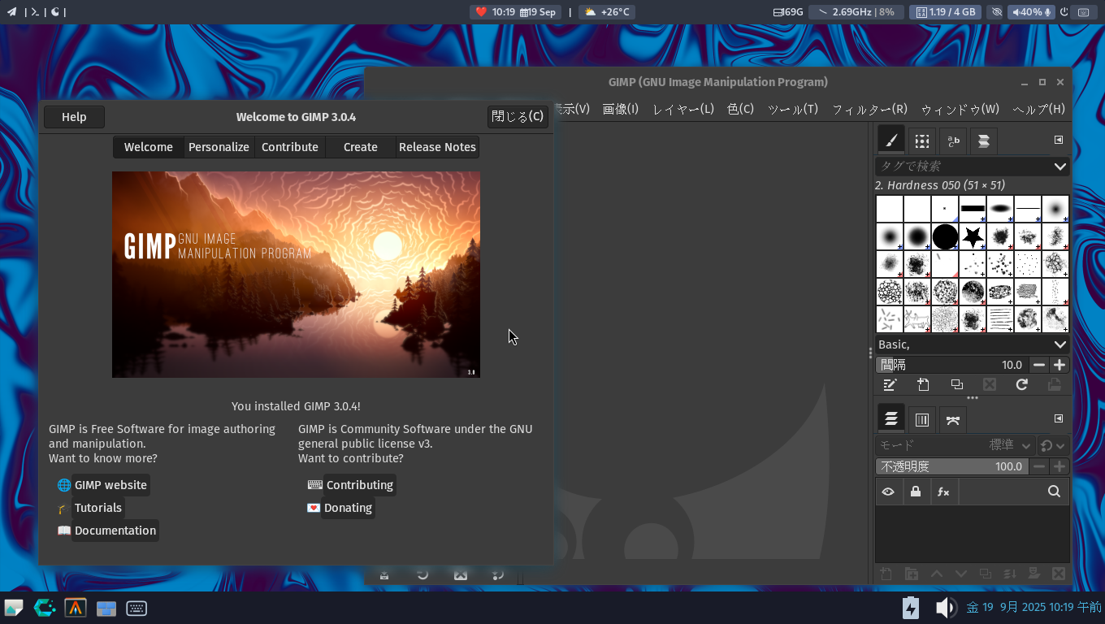1105x624 pixels.
Task: Switch to the Release Notes tab
Action: [x=437, y=147]
